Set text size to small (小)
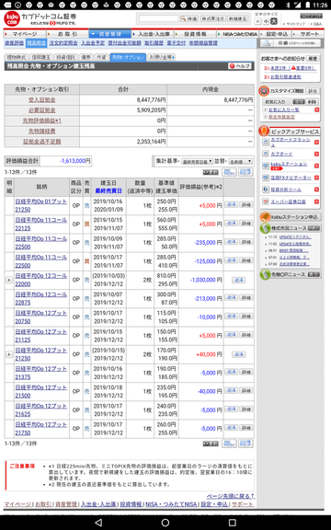 pos(258,21)
